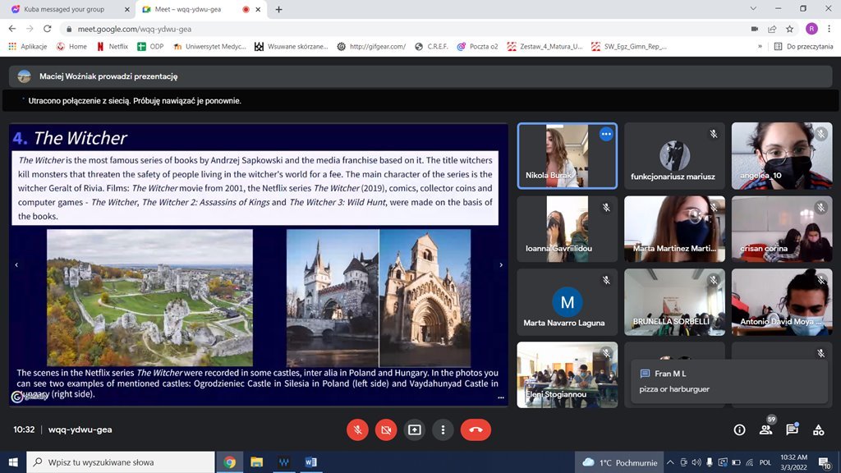
Task: Mute the microphone in the Meet call
Action: tap(357, 429)
